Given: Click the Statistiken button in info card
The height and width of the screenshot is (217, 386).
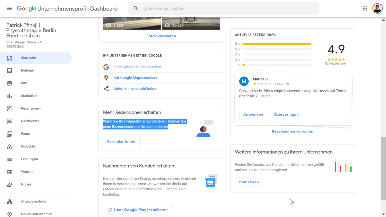Looking at the screenshot, I should [x=249, y=182].
